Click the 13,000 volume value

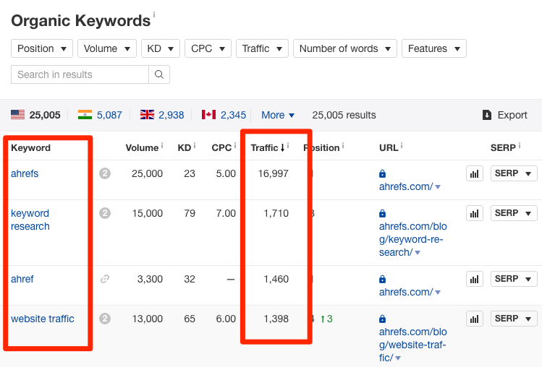[x=147, y=319]
